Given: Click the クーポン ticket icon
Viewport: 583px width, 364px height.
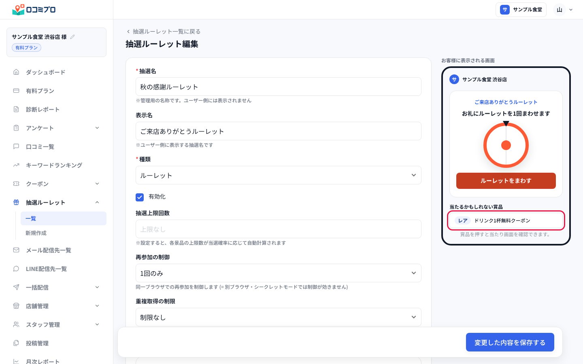Looking at the screenshot, I should coord(16,184).
